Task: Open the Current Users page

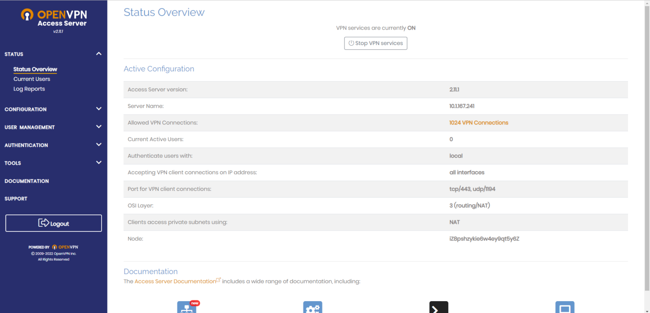Action: point(32,79)
